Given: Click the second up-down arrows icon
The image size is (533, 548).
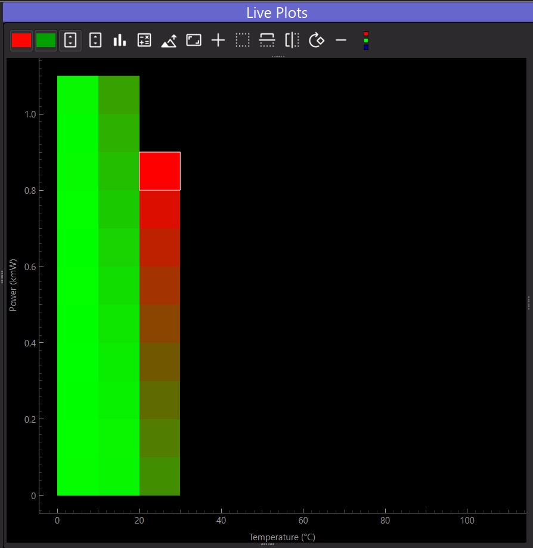Looking at the screenshot, I should pyautogui.click(x=95, y=41).
